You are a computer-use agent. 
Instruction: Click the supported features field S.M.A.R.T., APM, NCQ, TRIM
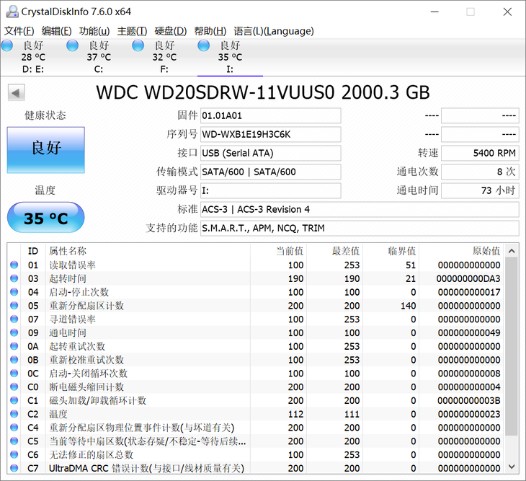(360, 229)
